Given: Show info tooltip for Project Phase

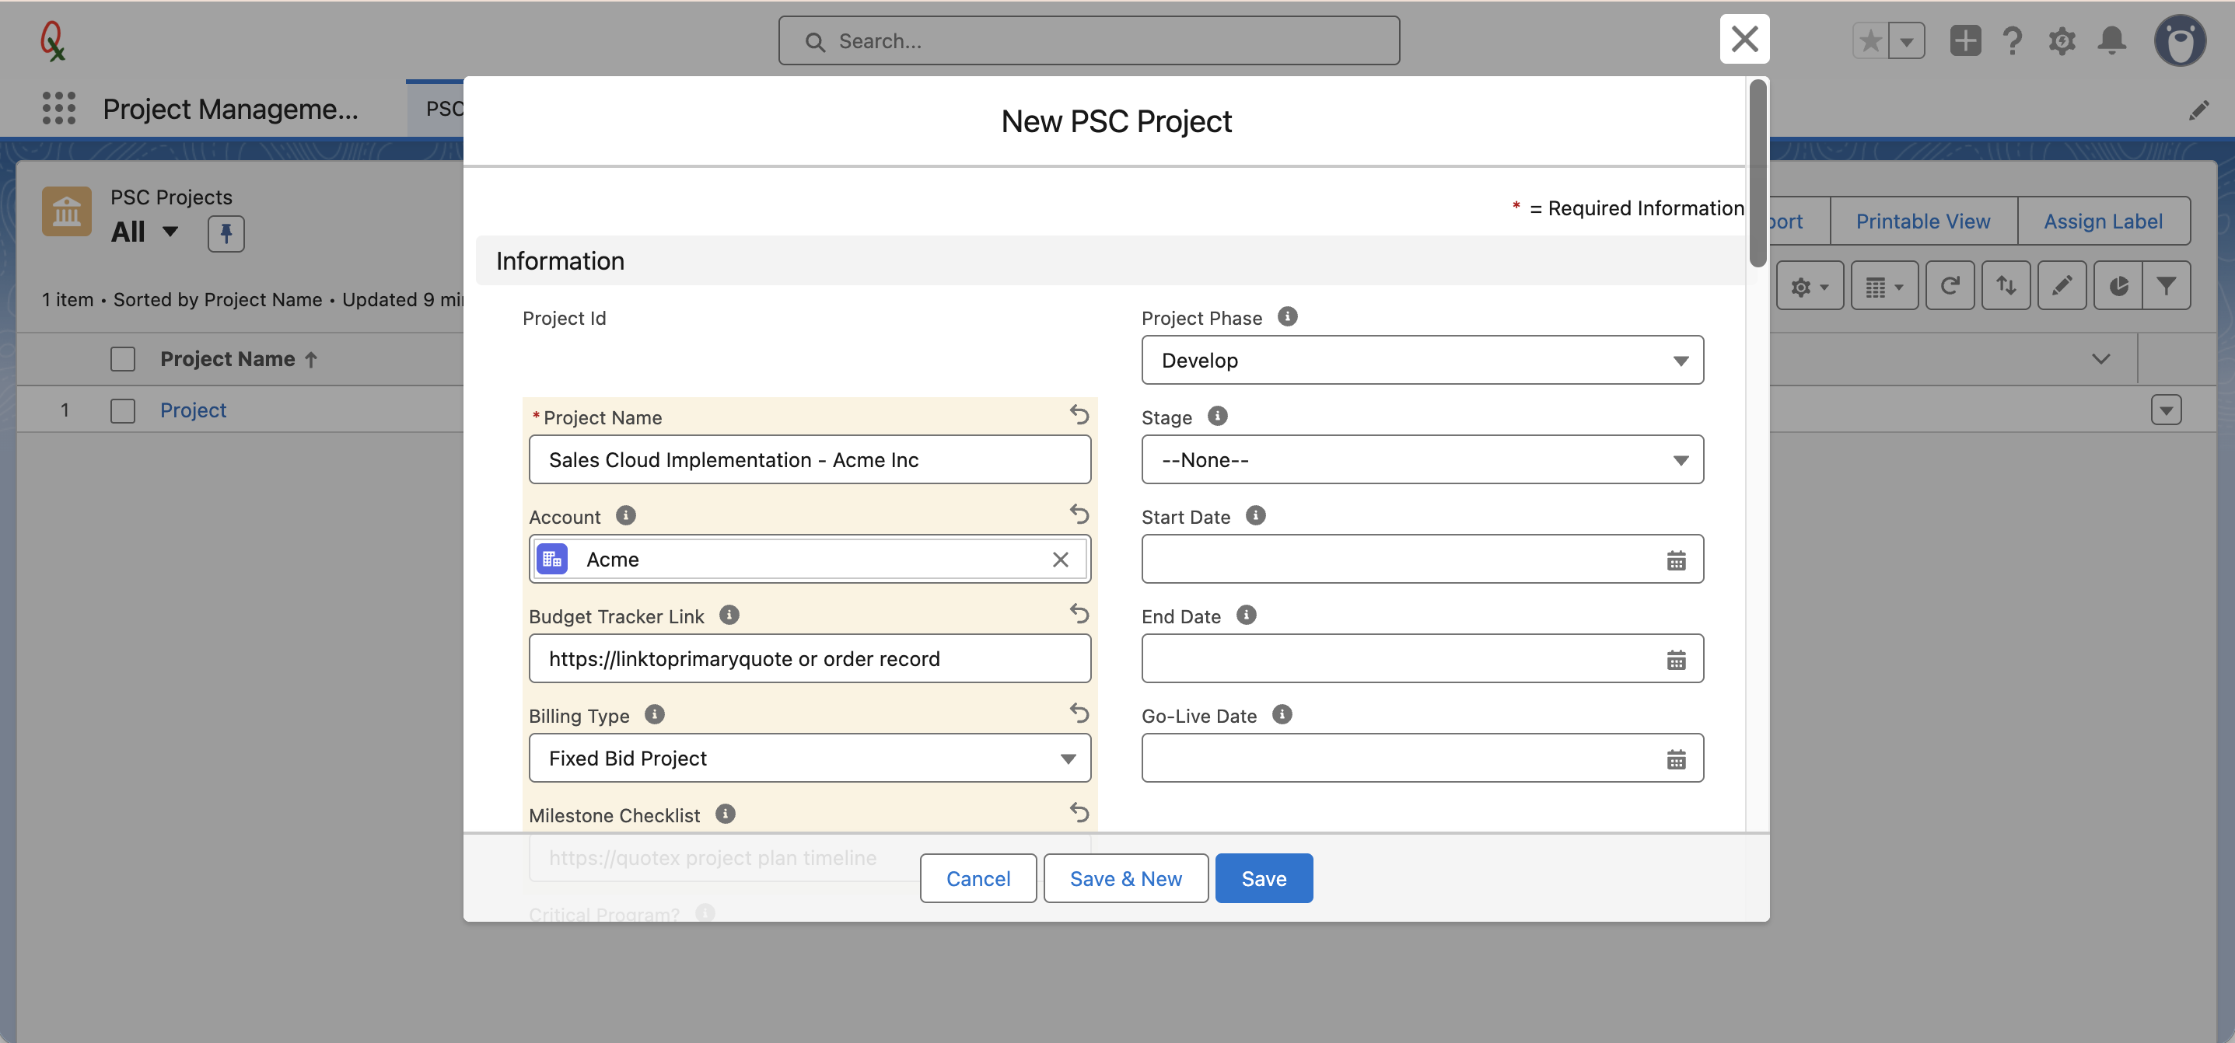Looking at the screenshot, I should click(1287, 316).
